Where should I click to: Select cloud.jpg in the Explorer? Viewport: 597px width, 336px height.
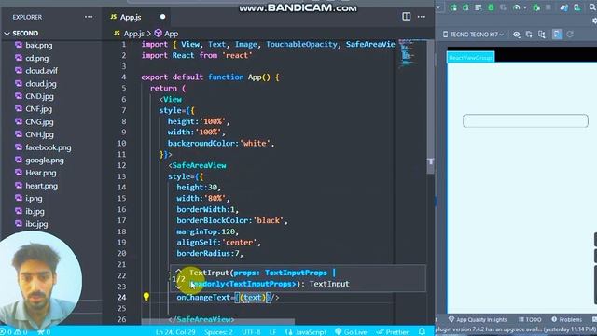coord(41,84)
